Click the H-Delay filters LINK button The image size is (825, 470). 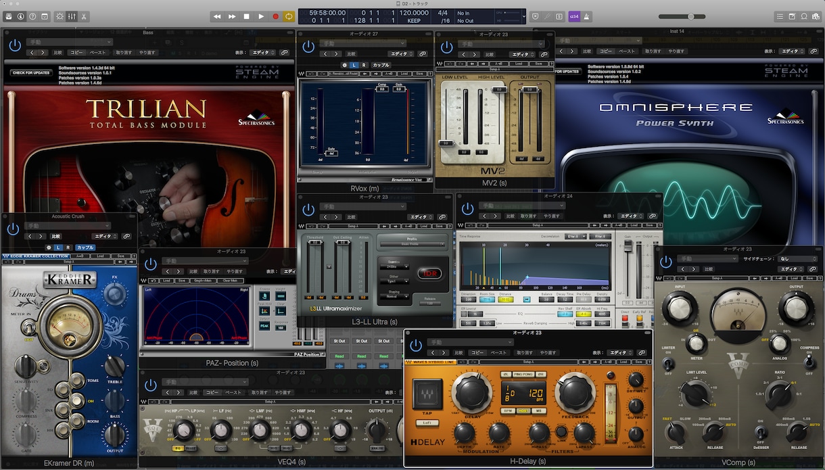561,431
